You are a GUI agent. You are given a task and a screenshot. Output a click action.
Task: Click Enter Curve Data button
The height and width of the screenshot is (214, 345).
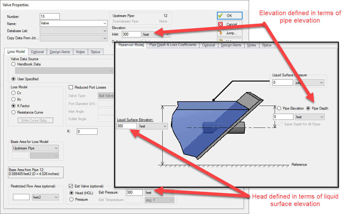35,120
